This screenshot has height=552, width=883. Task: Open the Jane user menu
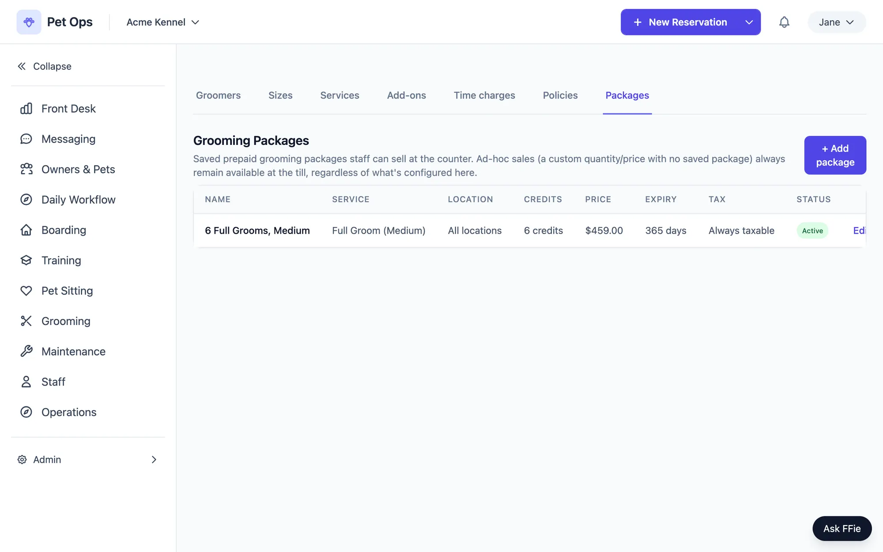coord(837,22)
